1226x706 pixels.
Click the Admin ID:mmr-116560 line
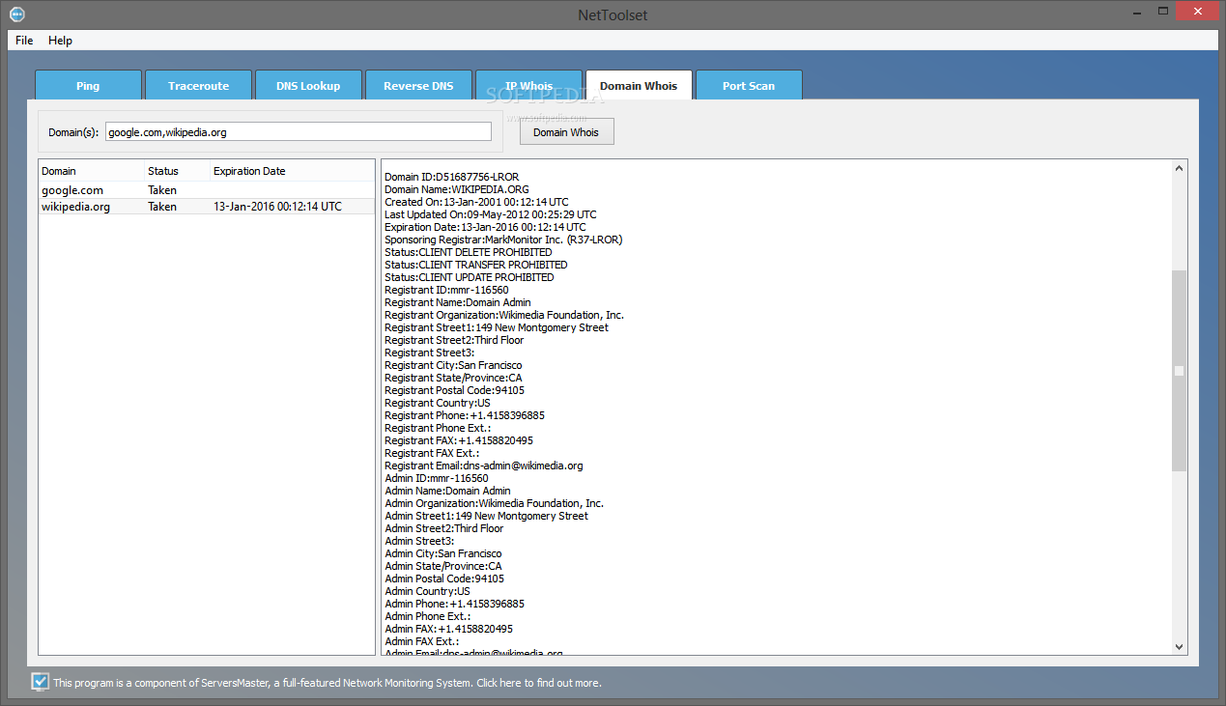(437, 478)
